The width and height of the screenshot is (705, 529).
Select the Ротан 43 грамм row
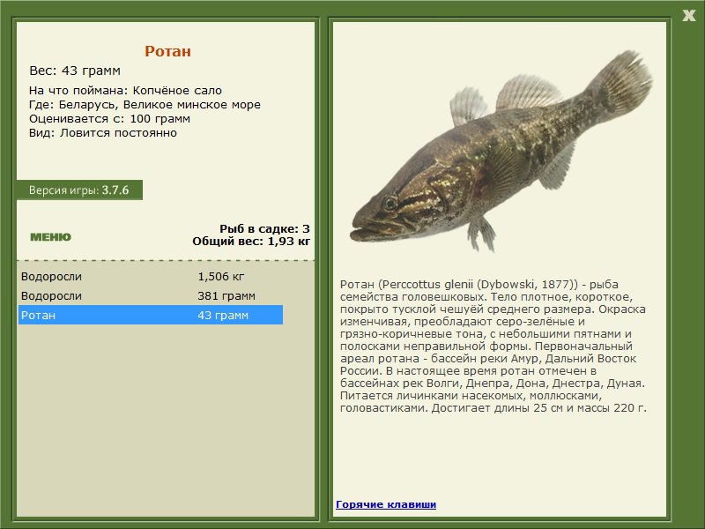pos(151,315)
